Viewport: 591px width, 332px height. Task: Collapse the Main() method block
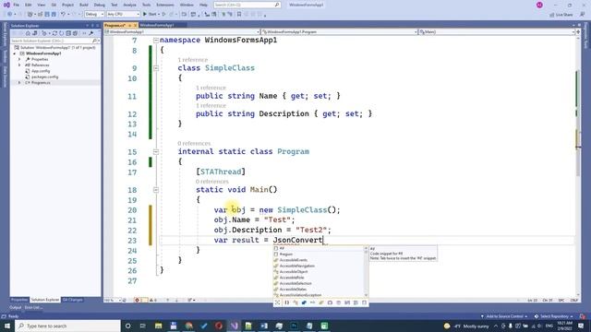pos(156,190)
